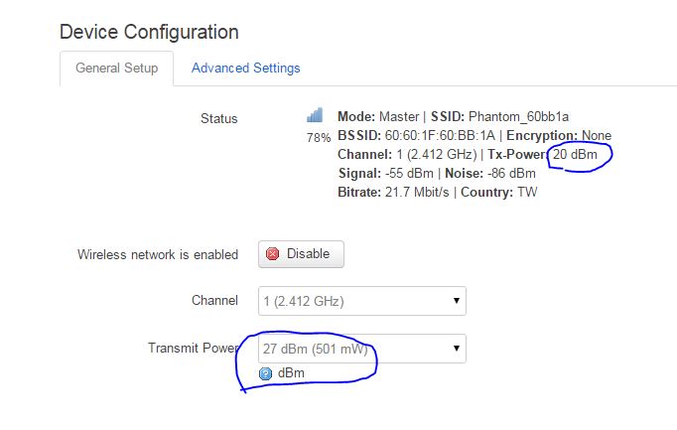
Task: Click the 78% signal quality text
Action: coord(319,138)
